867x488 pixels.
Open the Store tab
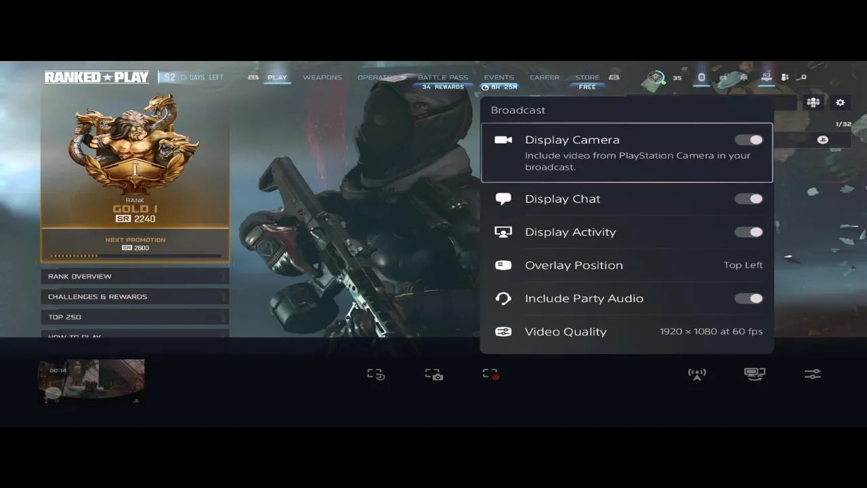coord(587,77)
